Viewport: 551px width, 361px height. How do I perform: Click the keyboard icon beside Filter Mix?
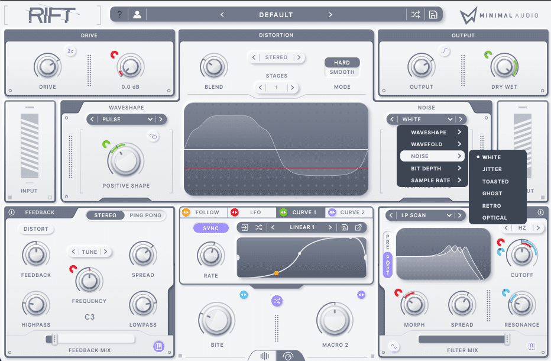tap(531, 347)
